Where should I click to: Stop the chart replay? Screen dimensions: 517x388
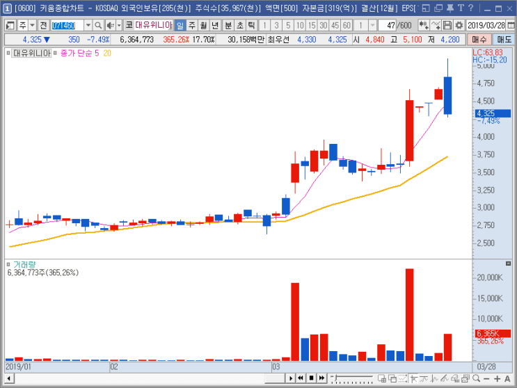[x=311, y=378]
